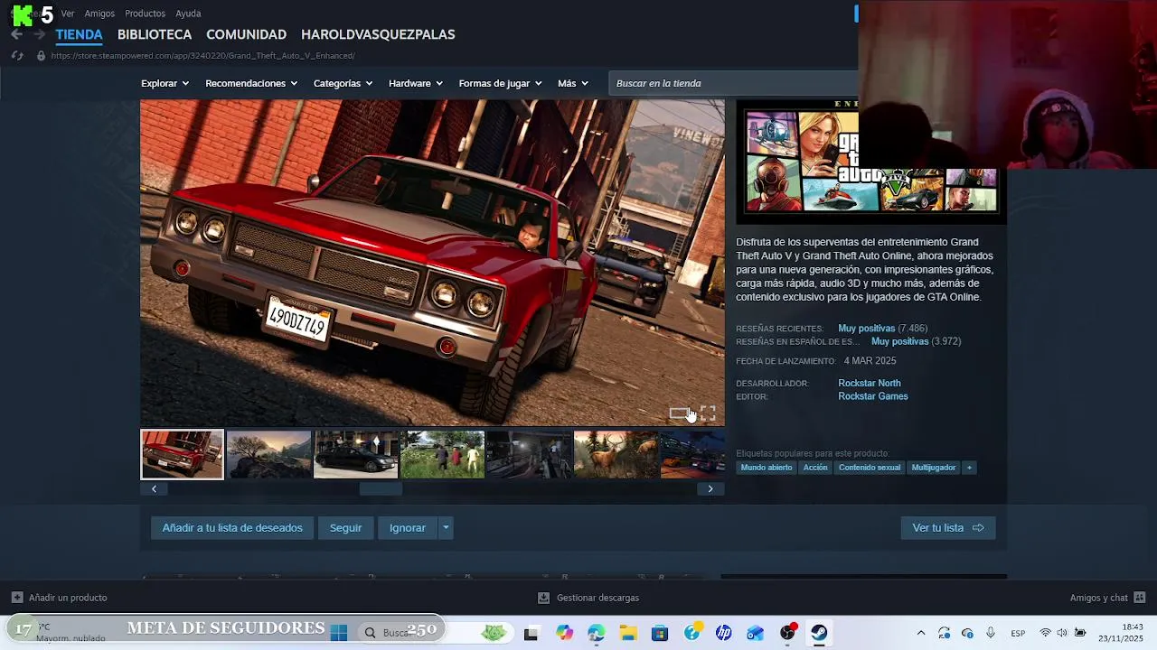Viewport: 1157px width, 650px height.
Task: Reload the store page
Action: pyautogui.click(x=16, y=56)
